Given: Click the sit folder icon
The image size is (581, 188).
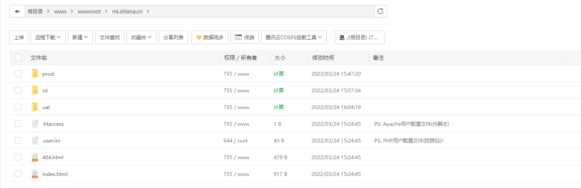Looking at the screenshot, I should (35, 91).
